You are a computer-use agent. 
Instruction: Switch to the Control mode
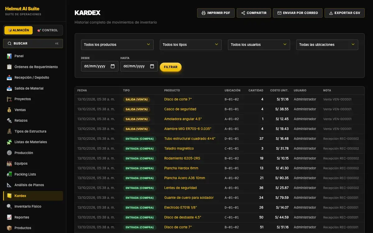coord(48,30)
